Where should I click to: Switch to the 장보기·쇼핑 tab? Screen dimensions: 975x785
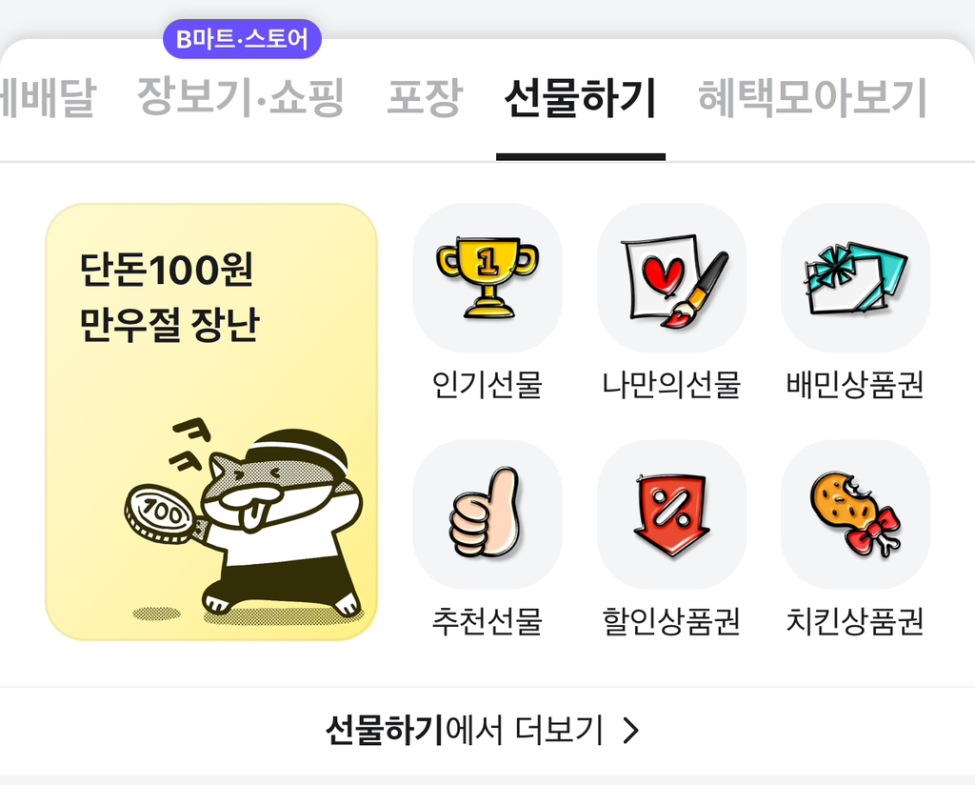tap(241, 98)
